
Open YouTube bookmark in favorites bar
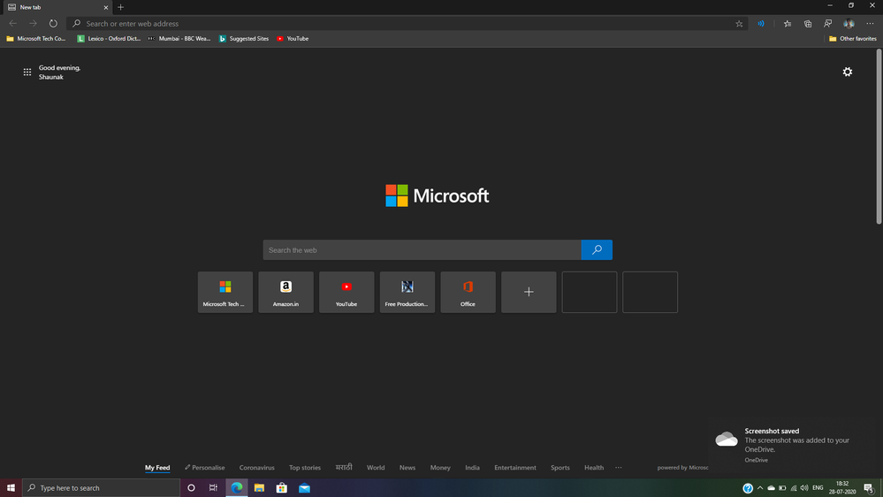tap(293, 39)
